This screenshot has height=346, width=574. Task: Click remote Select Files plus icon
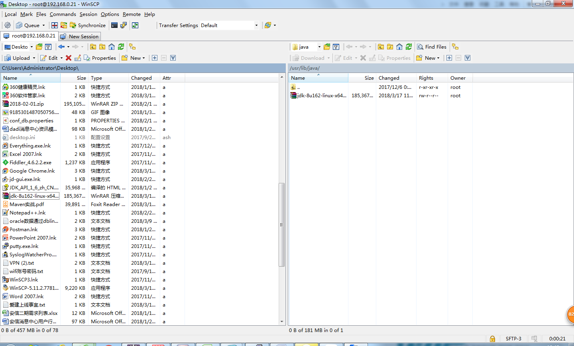click(449, 58)
